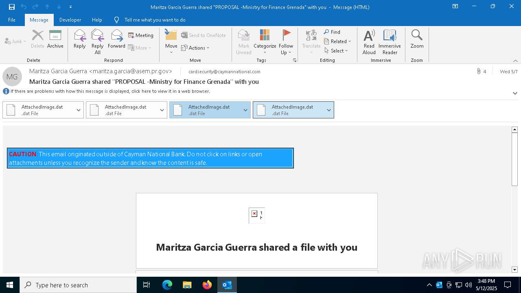Click the MG sender avatar

(x=12, y=77)
